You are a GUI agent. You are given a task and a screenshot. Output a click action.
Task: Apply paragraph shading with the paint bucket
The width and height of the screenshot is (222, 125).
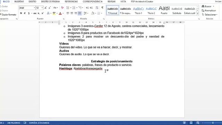point(93,13)
